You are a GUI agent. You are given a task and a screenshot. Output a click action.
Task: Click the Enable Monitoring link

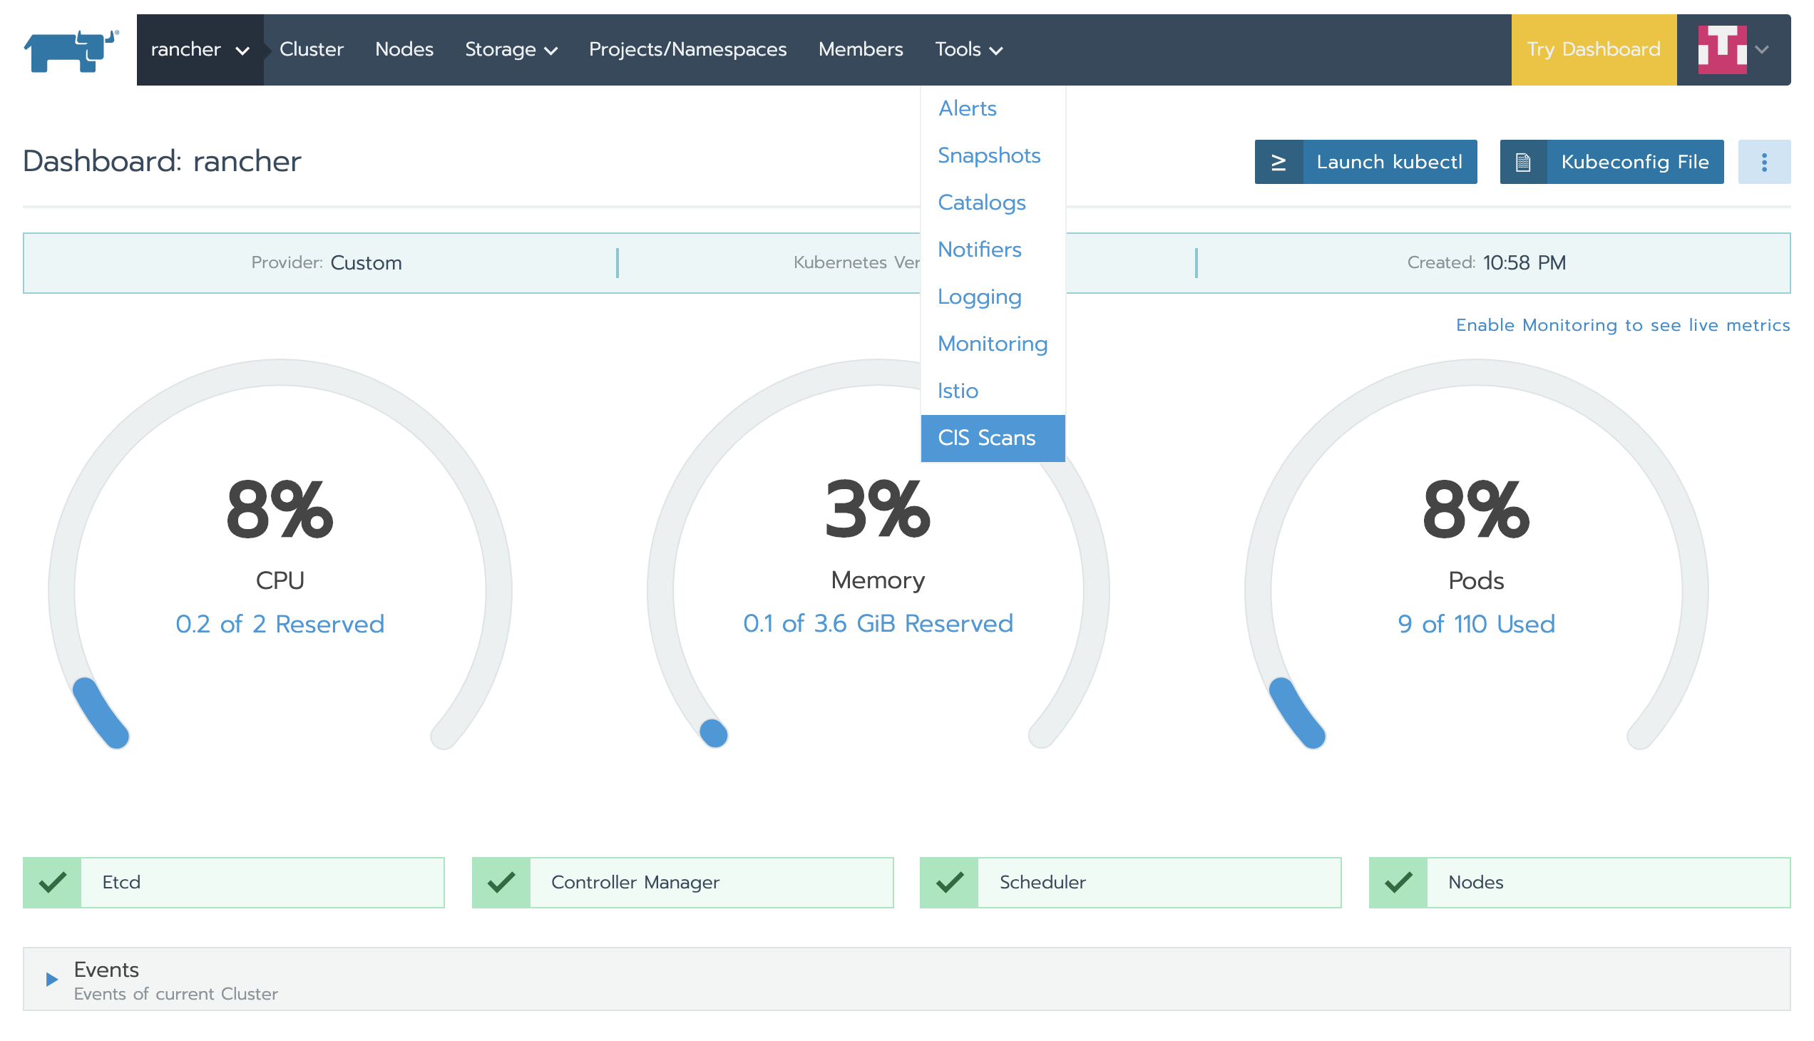1624,324
